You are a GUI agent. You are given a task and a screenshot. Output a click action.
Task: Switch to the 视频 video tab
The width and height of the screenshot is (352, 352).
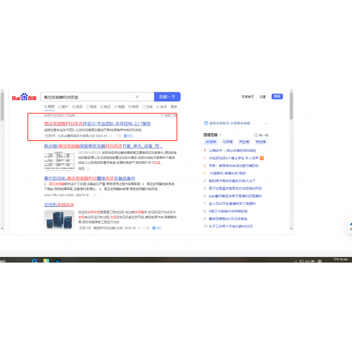click(x=92, y=107)
